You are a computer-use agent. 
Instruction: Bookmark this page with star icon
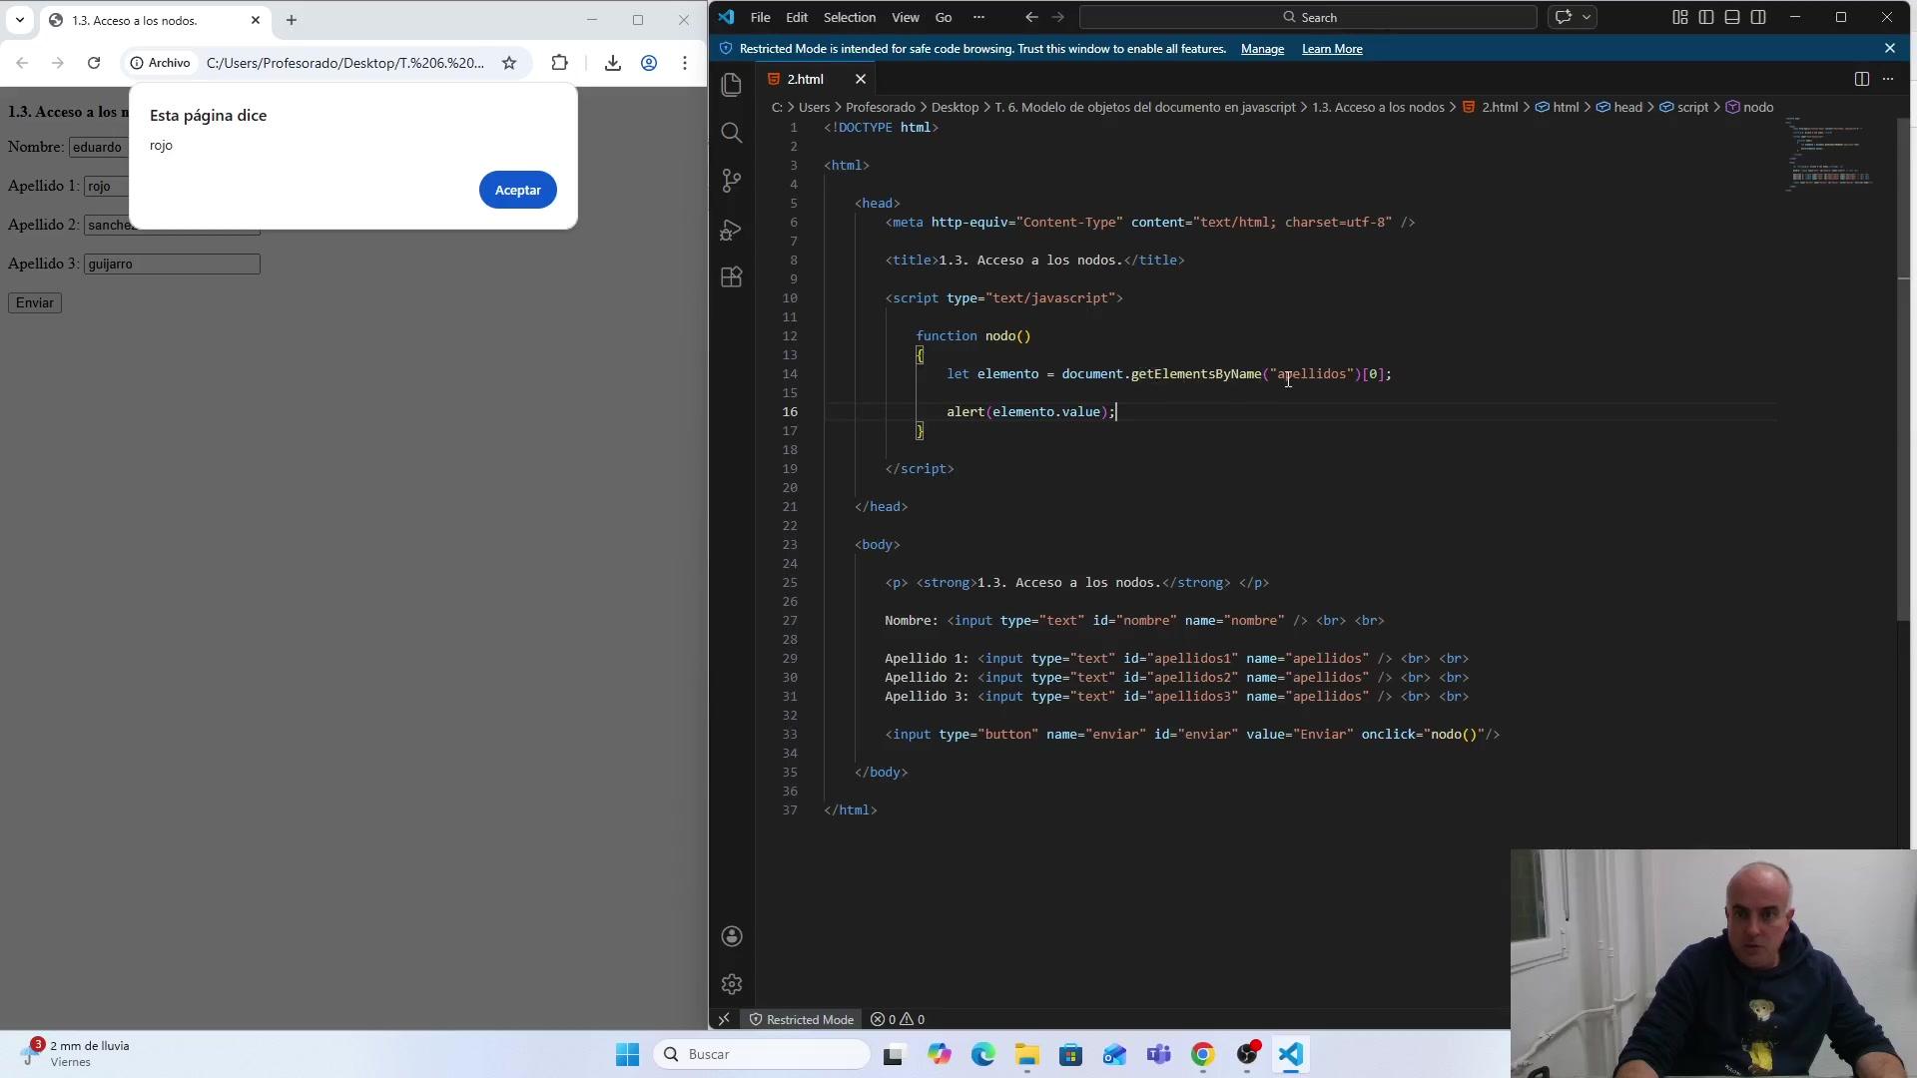click(x=509, y=63)
